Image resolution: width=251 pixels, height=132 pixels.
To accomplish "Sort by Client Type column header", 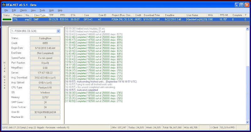I will pyautogui.click(x=40, y=15).
